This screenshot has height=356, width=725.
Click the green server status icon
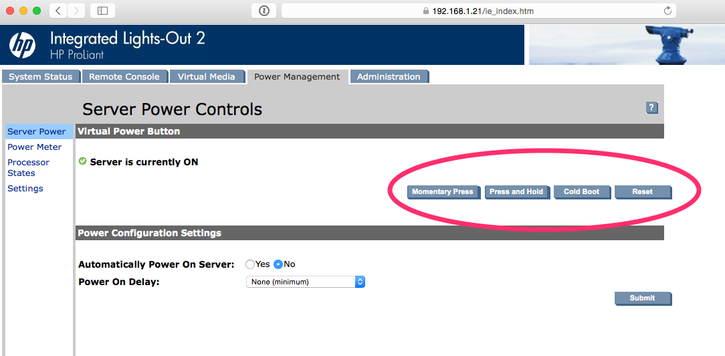point(82,161)
